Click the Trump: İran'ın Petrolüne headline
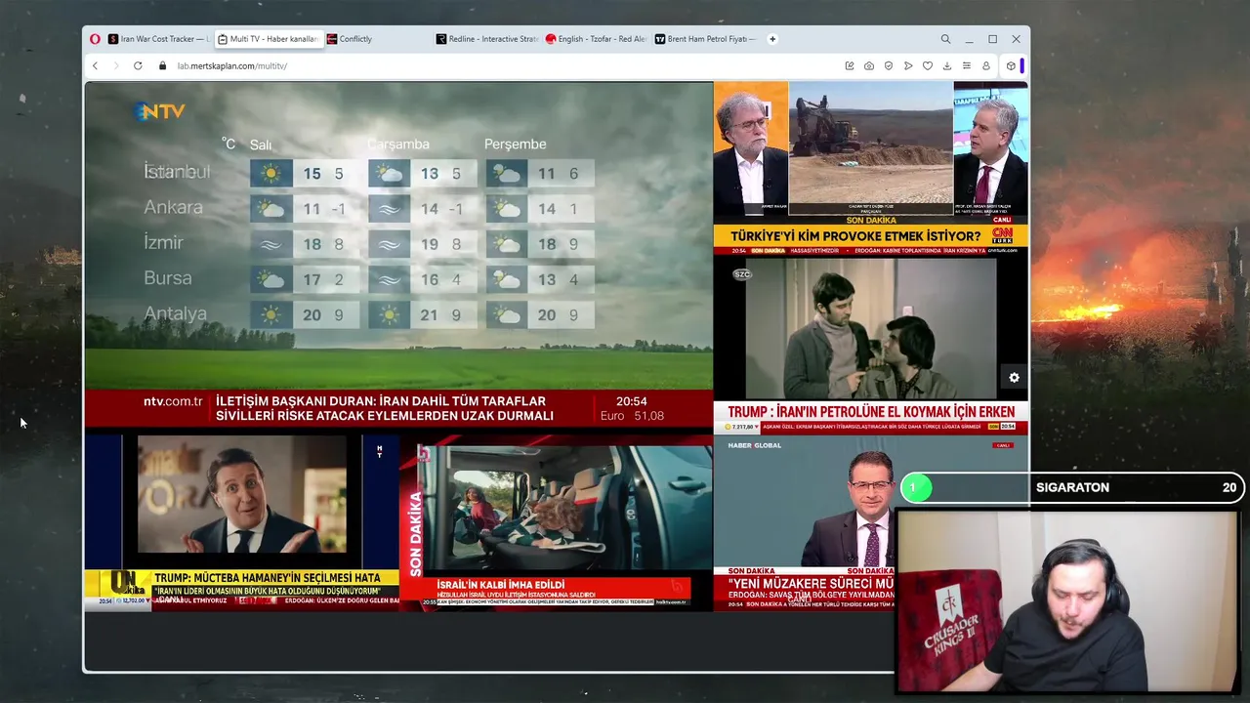1250x703 pixels. point(871,412)
